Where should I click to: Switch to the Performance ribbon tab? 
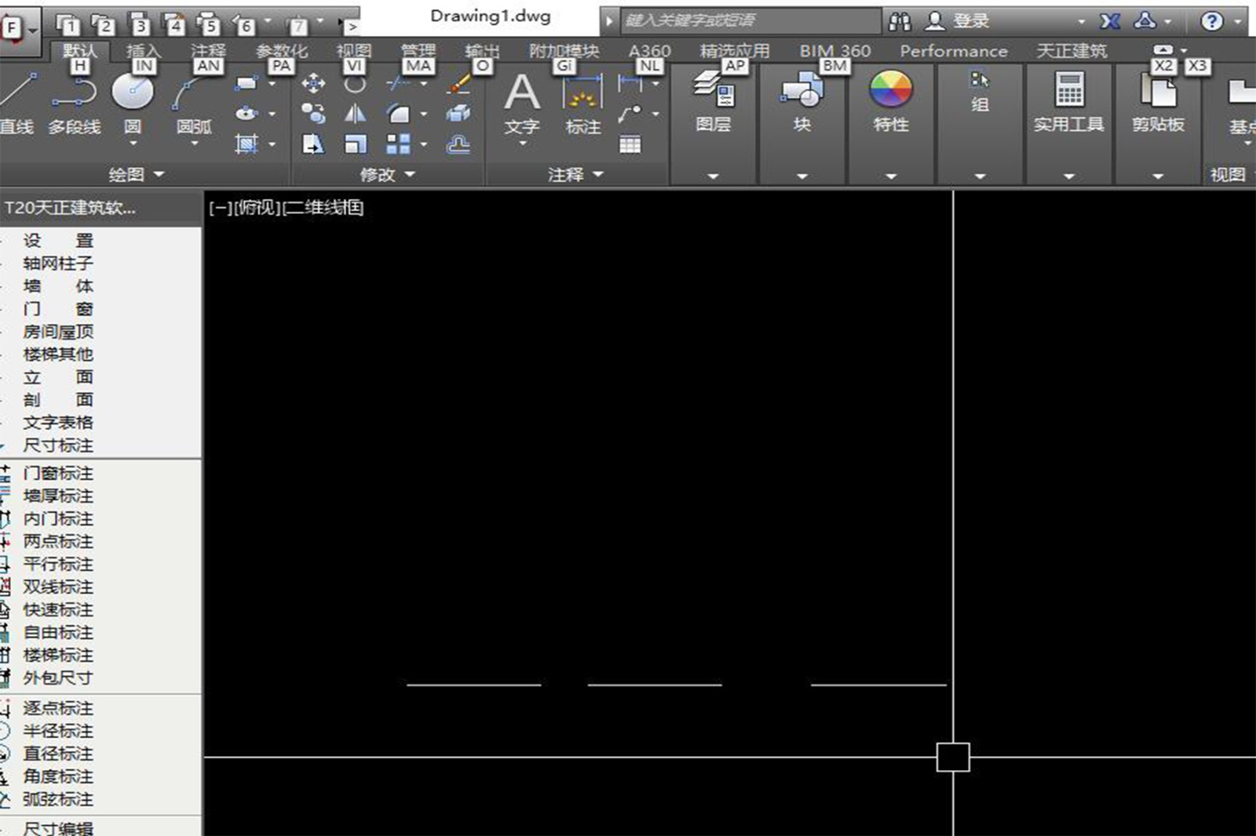coord(954,51)
